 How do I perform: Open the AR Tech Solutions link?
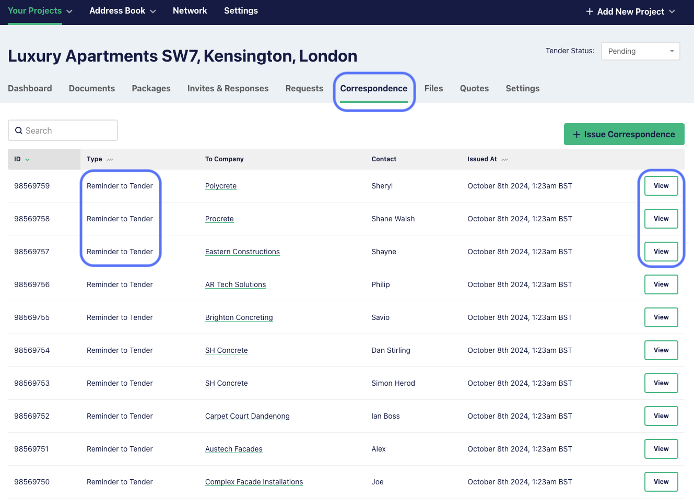point(236,284)
